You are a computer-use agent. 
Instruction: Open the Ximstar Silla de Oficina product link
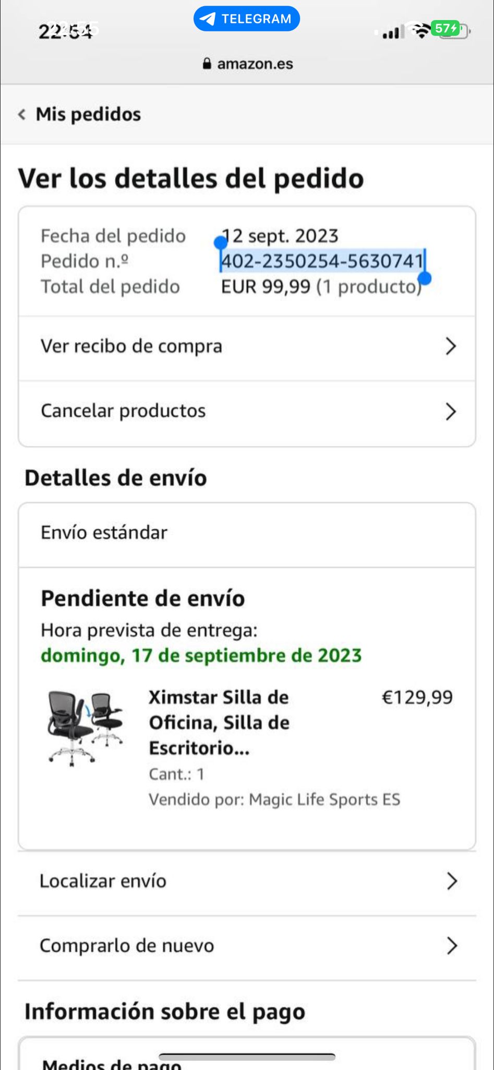pos(219,723)
